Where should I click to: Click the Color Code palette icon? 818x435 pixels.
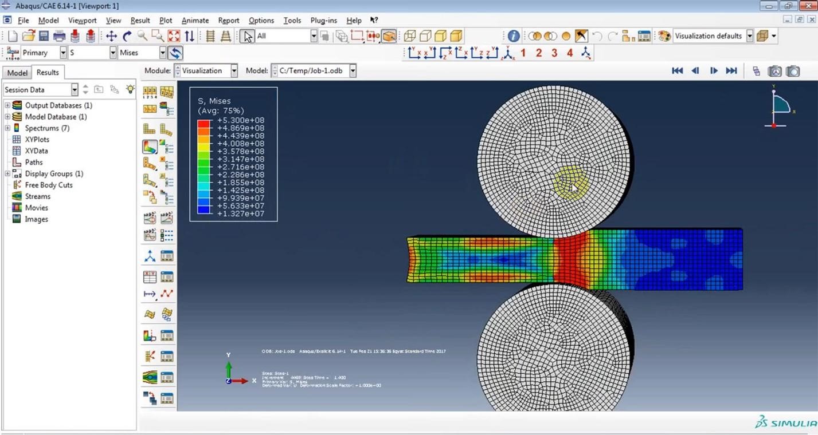(x=664, y=36)
